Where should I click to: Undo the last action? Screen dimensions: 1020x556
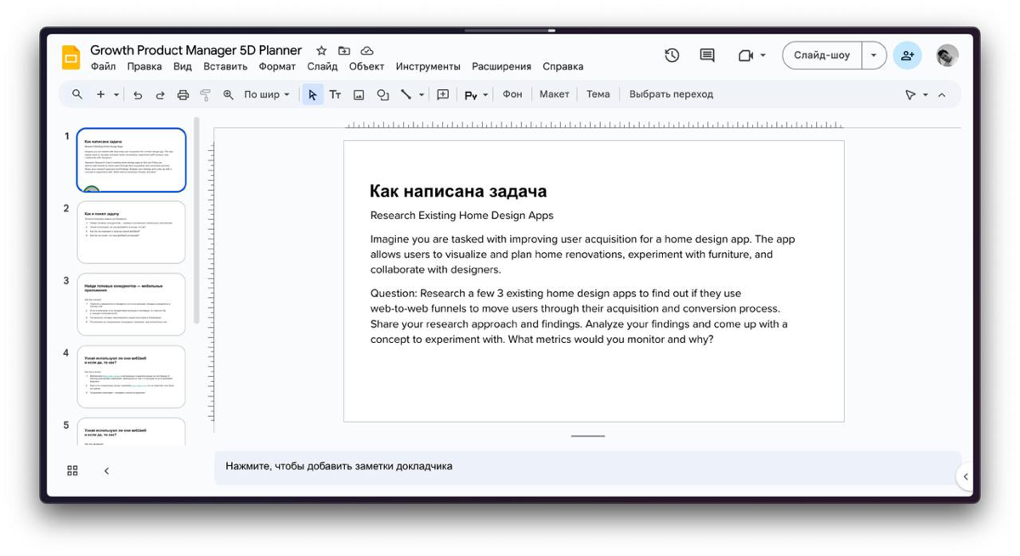138,95
